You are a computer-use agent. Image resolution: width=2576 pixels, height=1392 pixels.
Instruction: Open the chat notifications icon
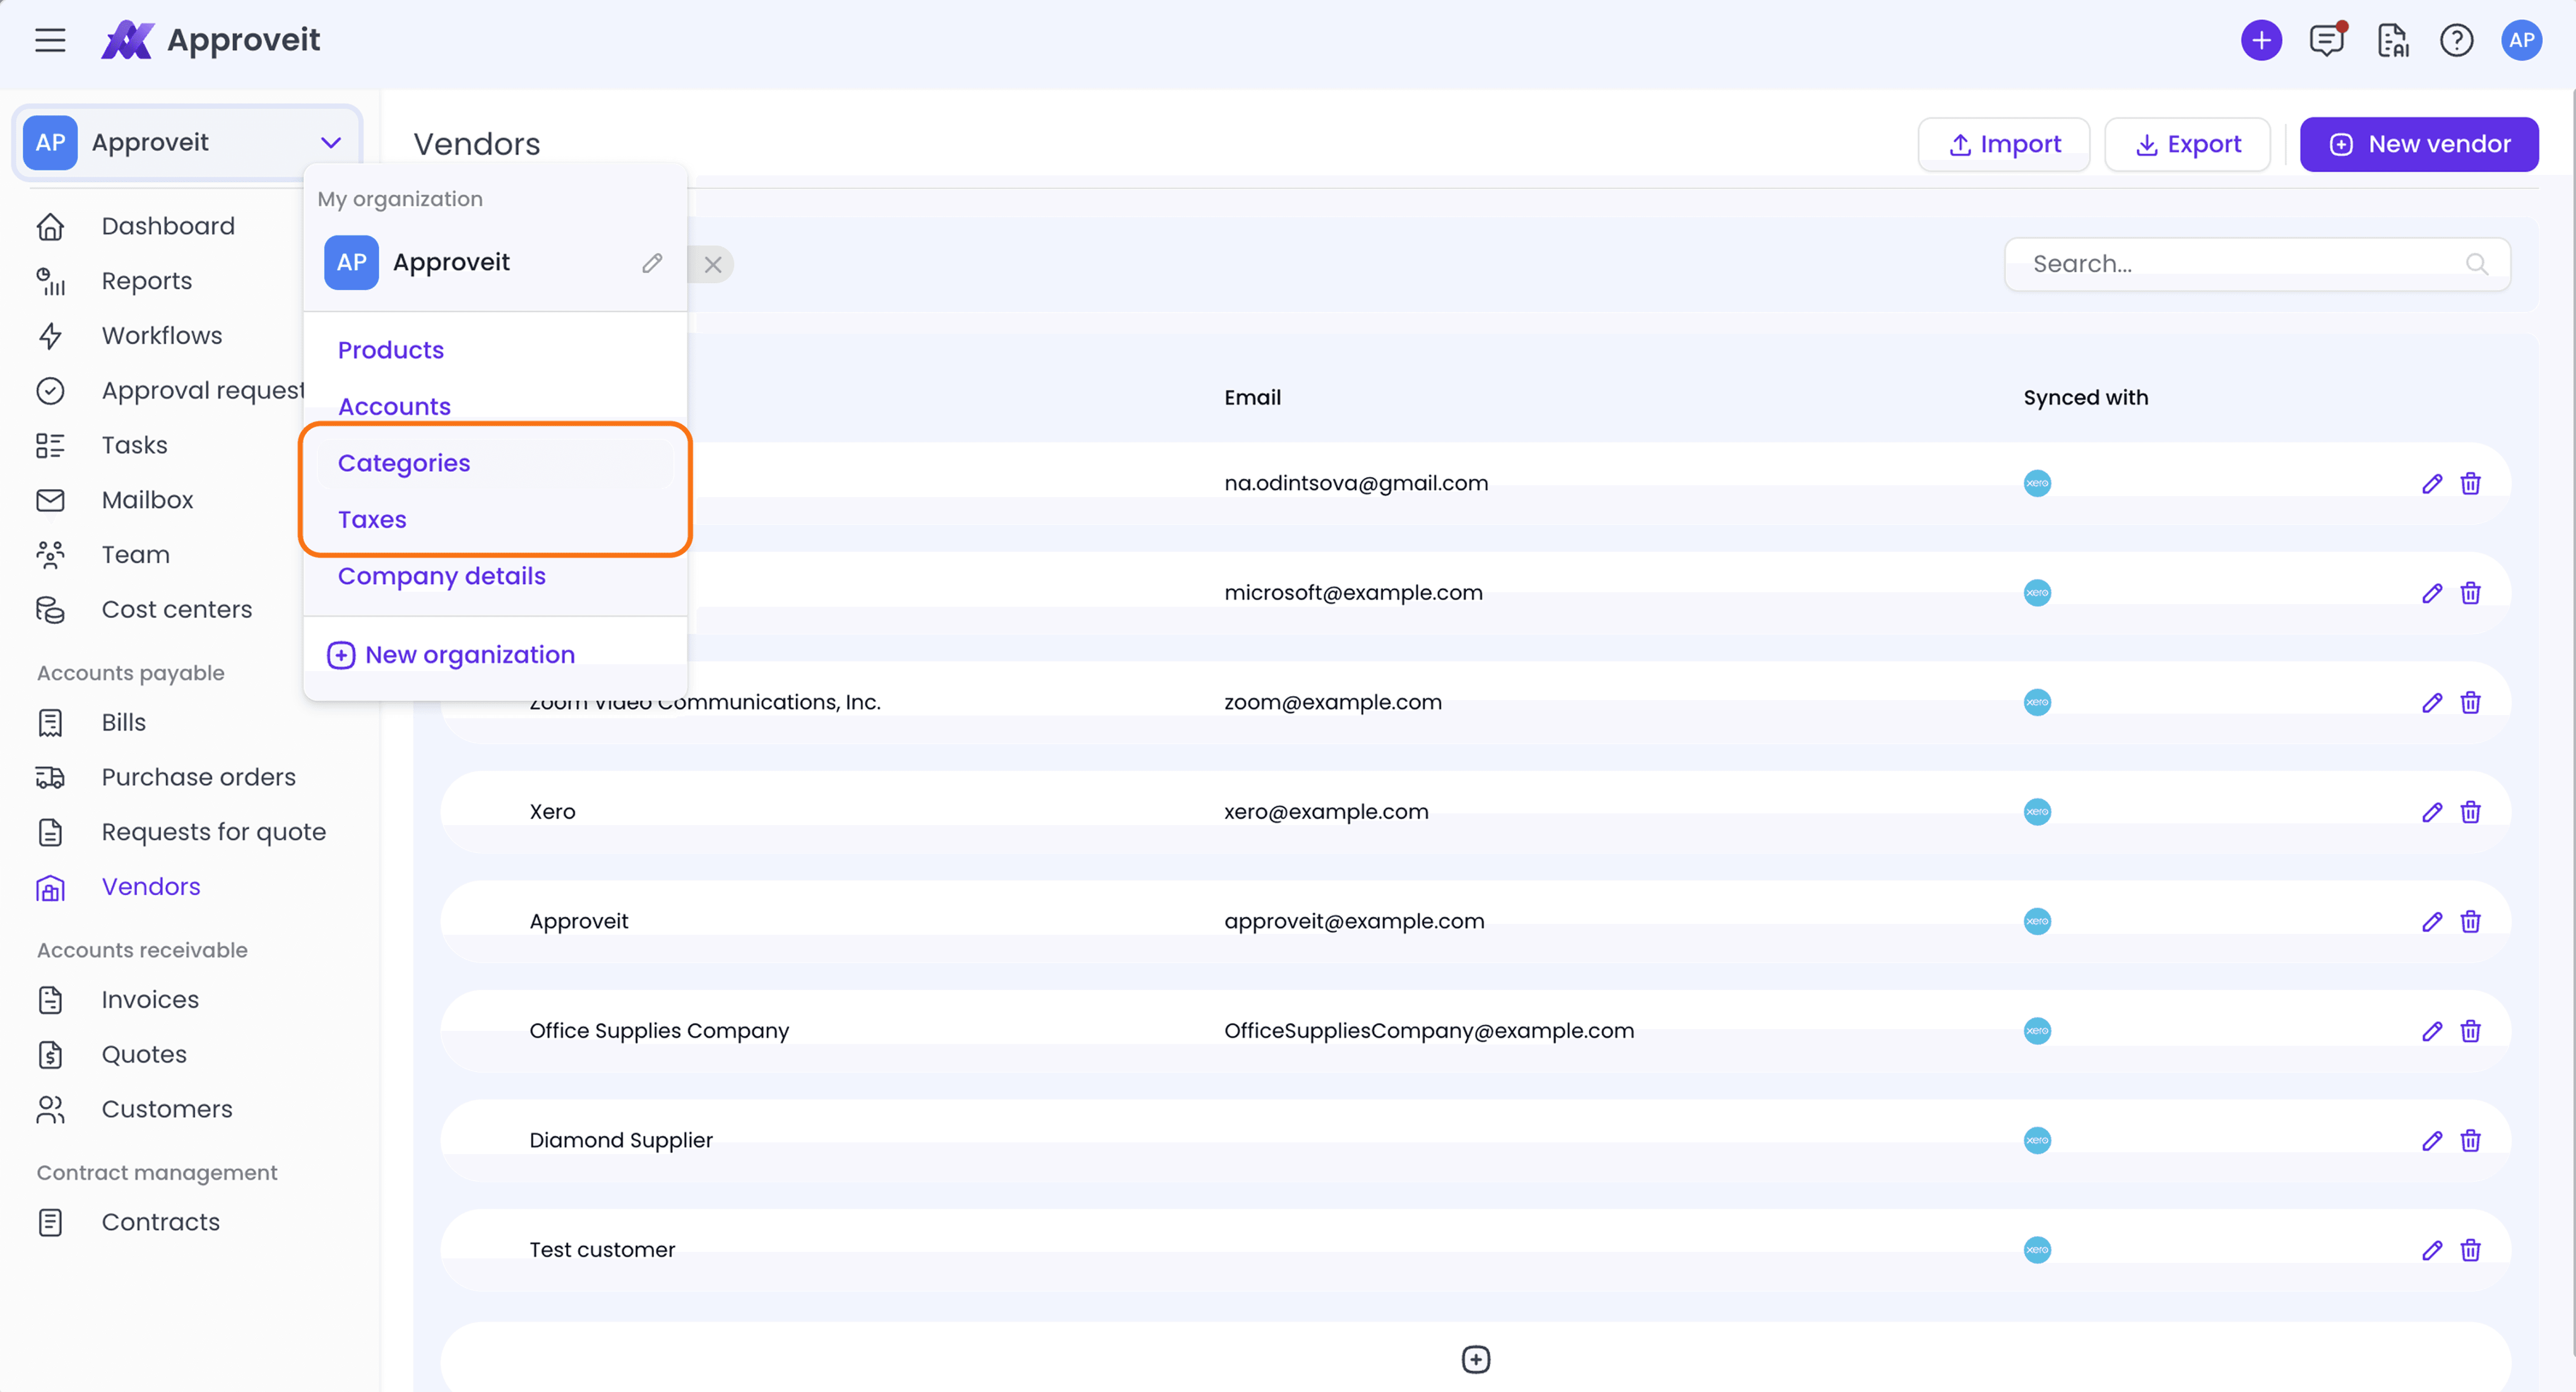click(2327, 40)
